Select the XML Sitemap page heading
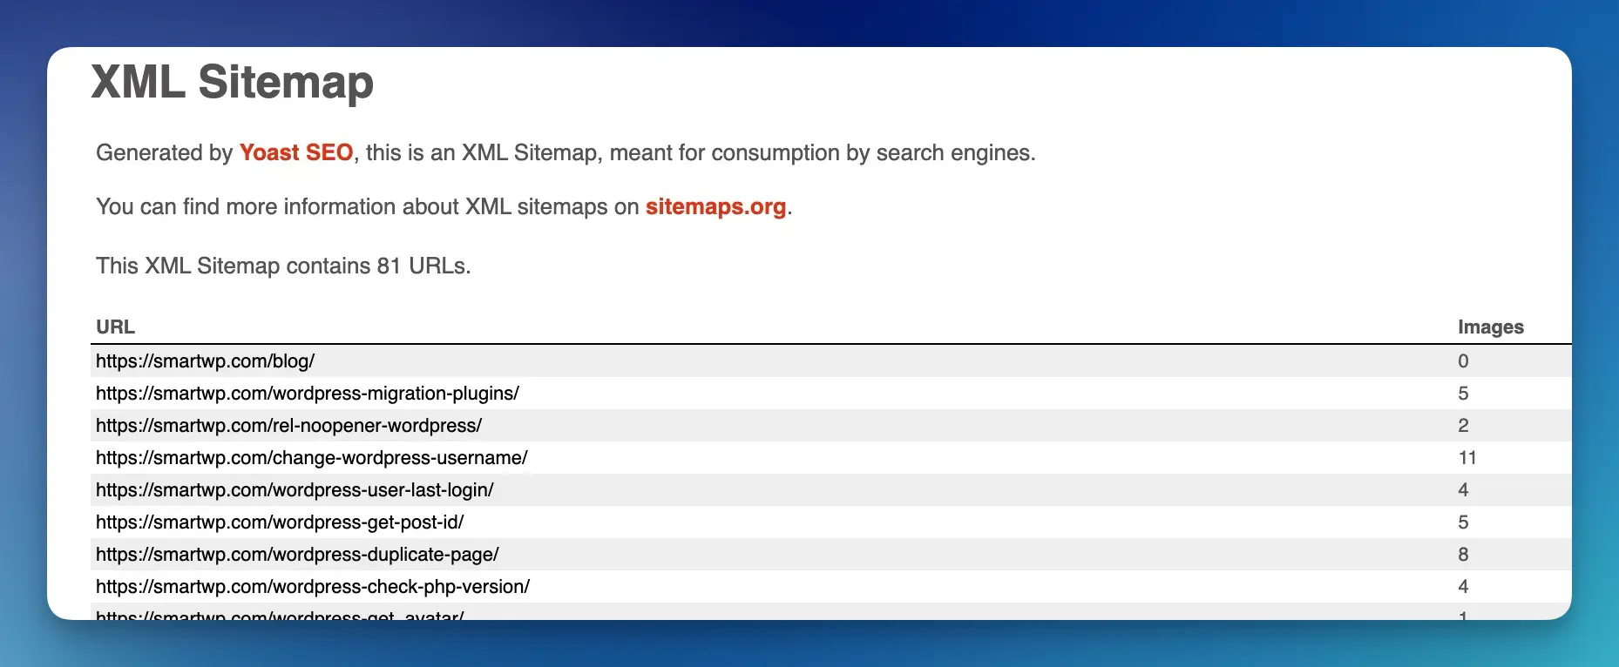This screenshot has height=667, width=1619. point(234,83)
